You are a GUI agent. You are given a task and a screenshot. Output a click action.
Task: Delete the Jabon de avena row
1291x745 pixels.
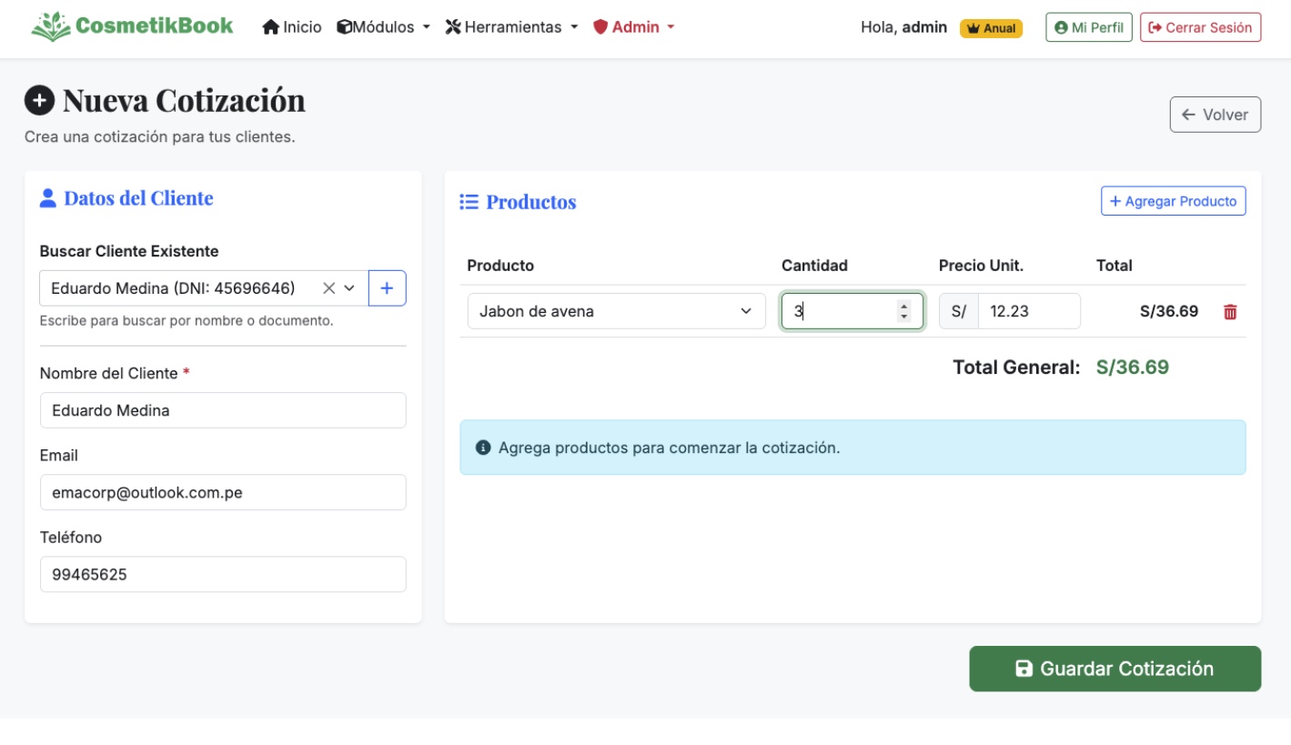click(1230, 312)
